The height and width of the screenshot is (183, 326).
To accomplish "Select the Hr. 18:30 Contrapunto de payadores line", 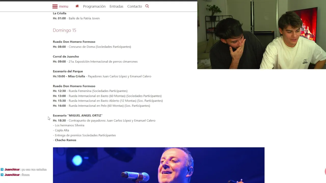I will tap(104, 120).
